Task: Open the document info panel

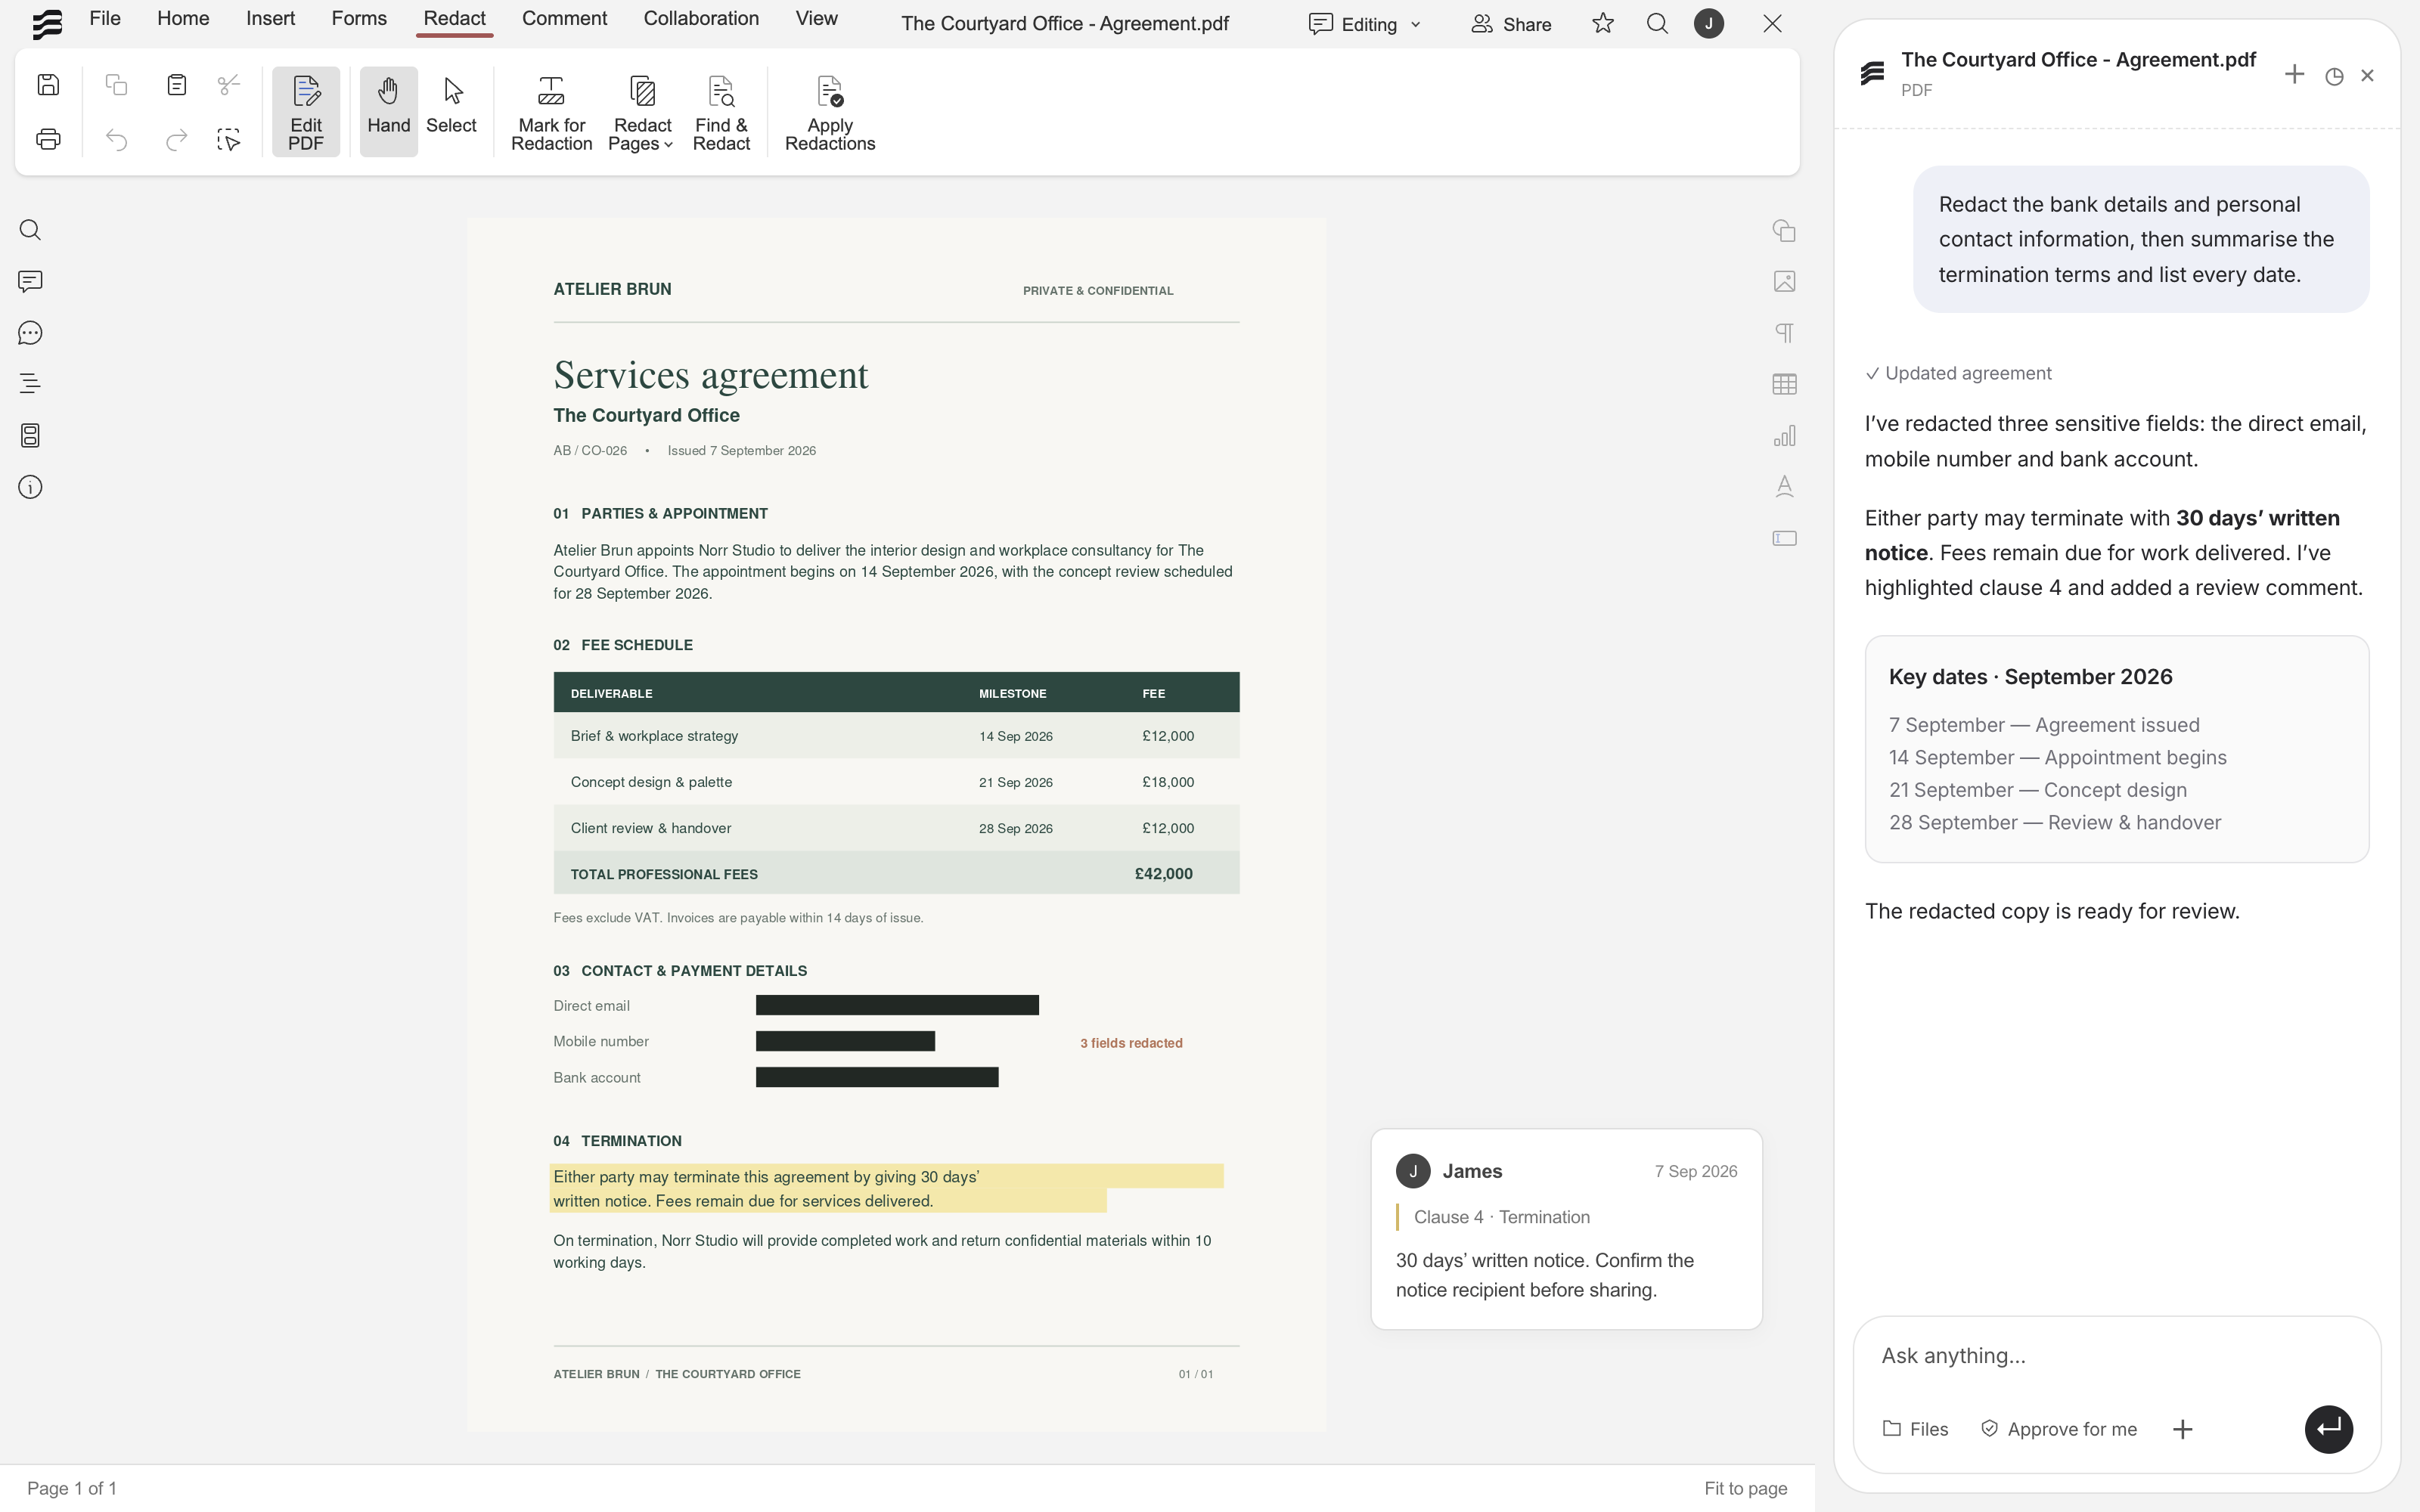Action: click(30, 487)
